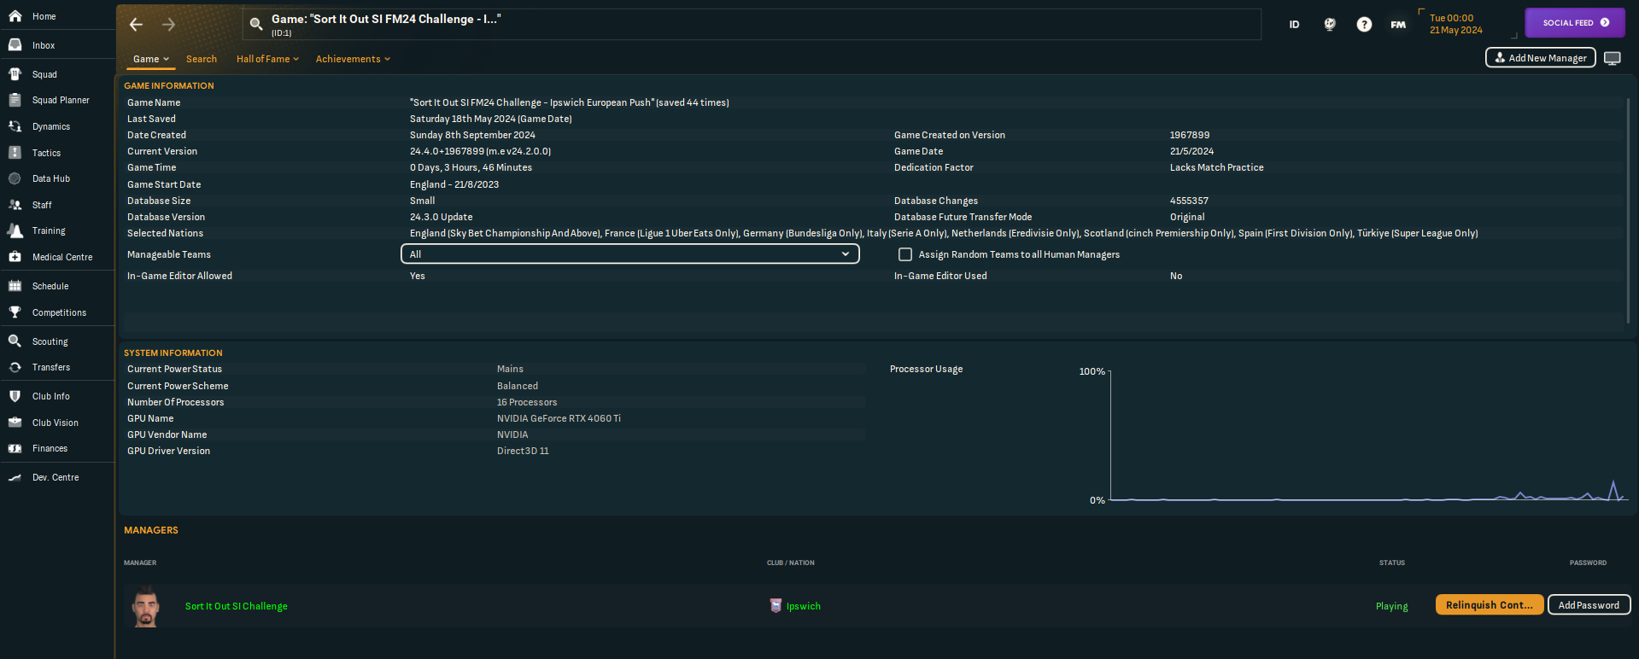Click the Club / Nation column header

pyautogui.click(x=790, y=563)
